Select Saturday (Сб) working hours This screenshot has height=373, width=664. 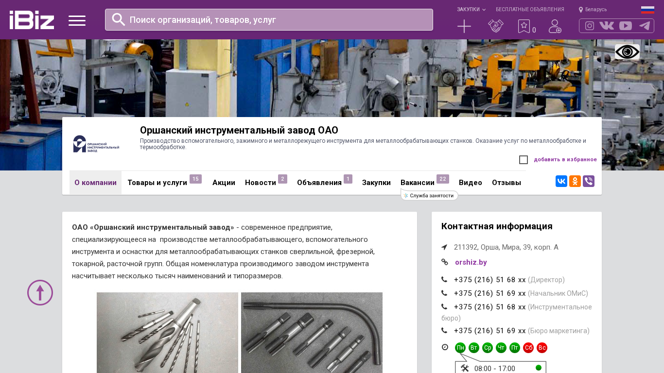tap(528, 348)
